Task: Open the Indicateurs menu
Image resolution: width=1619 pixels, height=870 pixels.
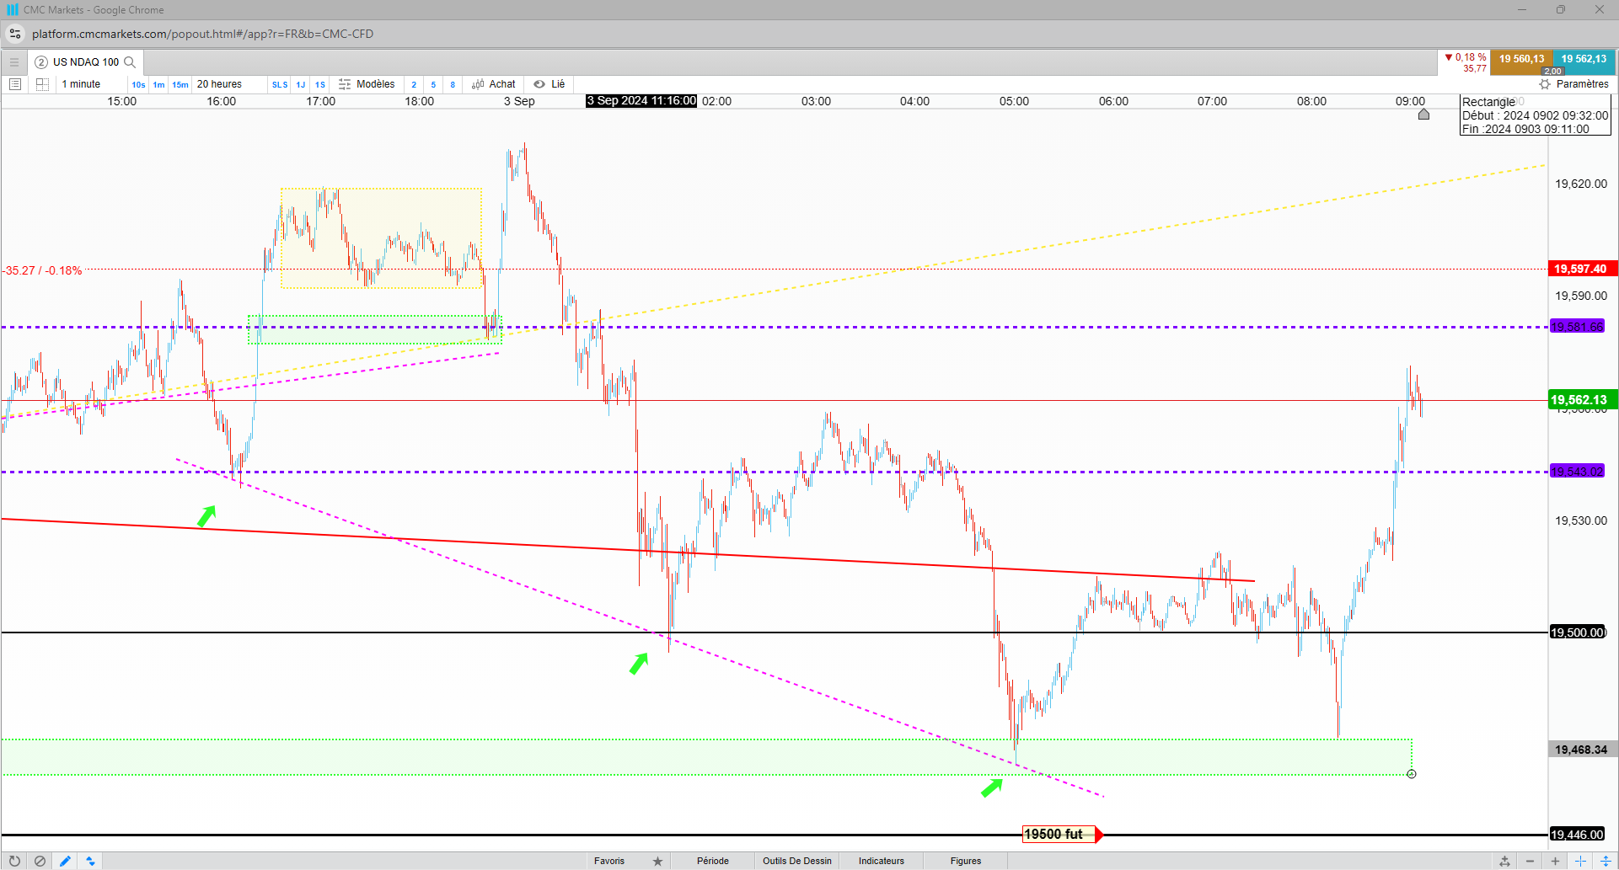Action: 882,861
